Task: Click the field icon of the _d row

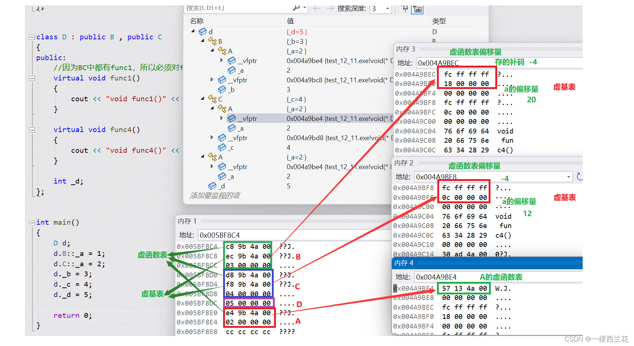Action: click(212, 186)
